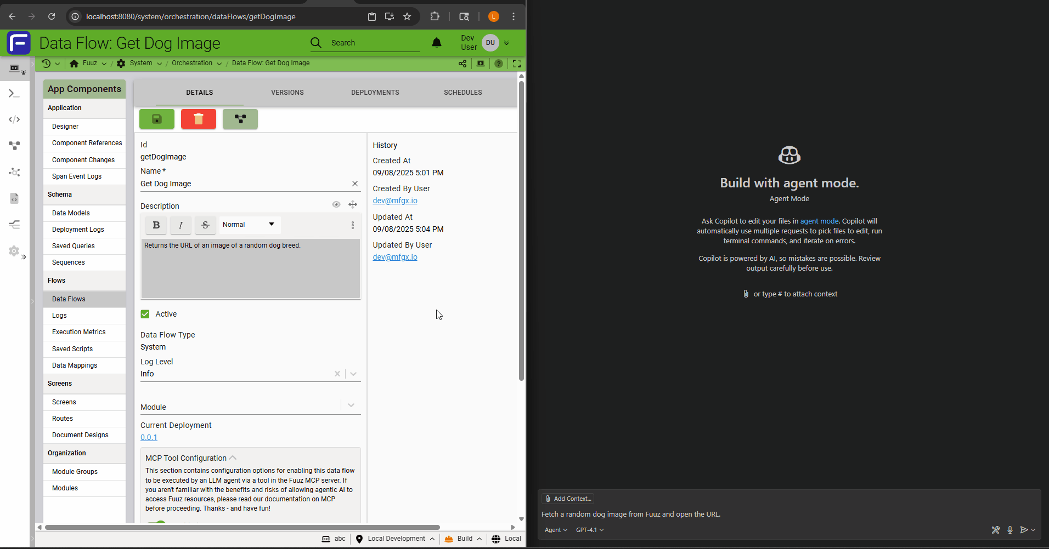Open the flow diagram designer icon
Image resolution: width=1049 pixels, height=549 pixels.
tap(240, 119)
